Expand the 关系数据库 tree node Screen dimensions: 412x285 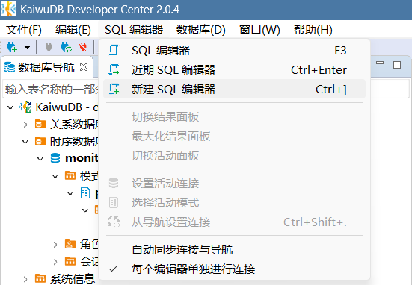[25, 125]
